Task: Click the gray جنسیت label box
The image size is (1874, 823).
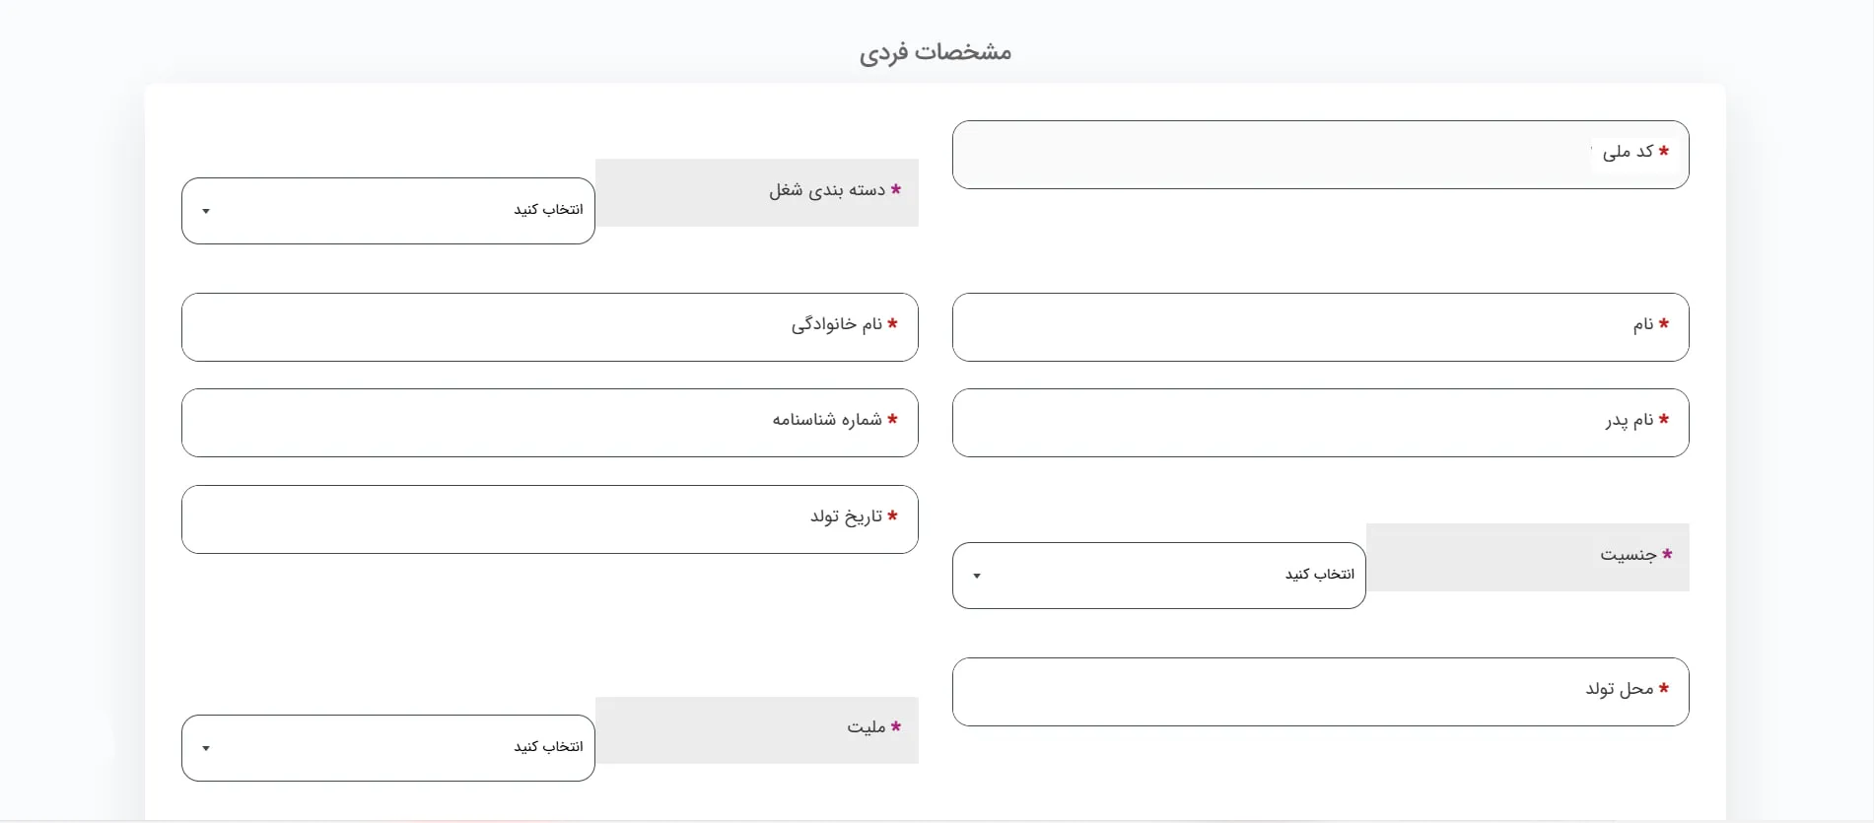Action: coord(1528,557)
